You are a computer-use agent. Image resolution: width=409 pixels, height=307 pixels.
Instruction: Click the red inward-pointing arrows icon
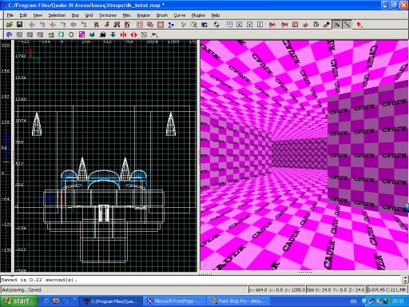(x=123, y=34)
